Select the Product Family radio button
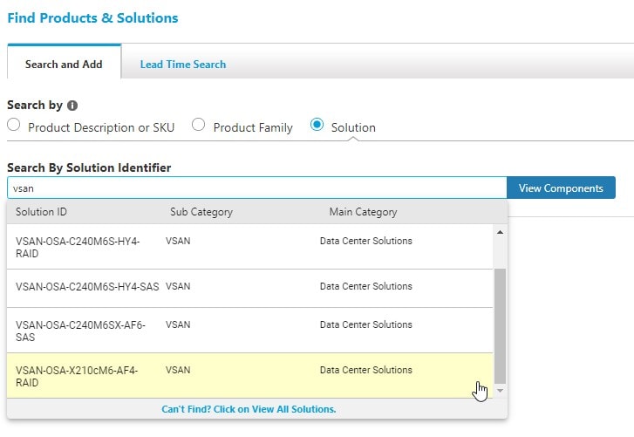Screen dimensions: 634x437 [198, 125]
